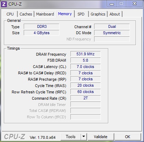144x142 pixels.
Task: Click the CPU-Z logo icon in title bar
Action: pyautogui.click(x=4, y=4)
